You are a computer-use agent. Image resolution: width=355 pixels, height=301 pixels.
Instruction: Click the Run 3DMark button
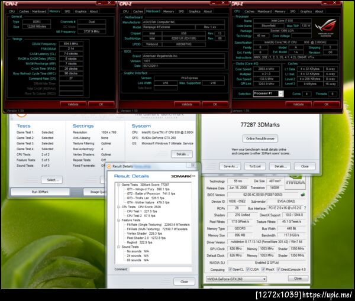tap(40, 192)
